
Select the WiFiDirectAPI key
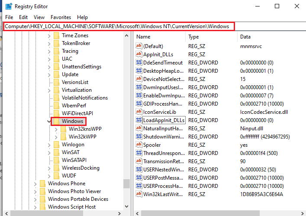click(77, 113)
